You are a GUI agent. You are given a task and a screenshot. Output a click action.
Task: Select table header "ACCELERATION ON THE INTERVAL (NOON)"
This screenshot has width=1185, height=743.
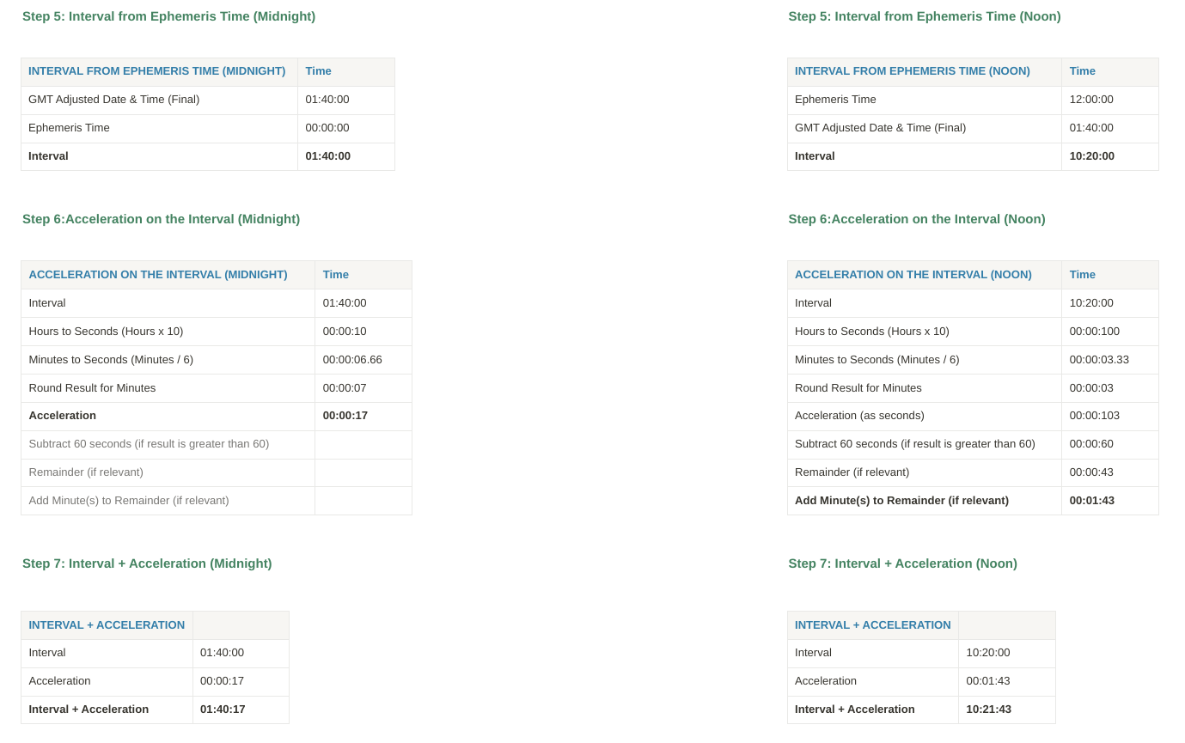pyautogui.click(x=913, y=275)
